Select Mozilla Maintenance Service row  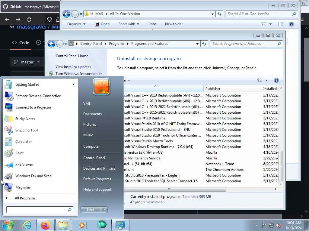(x=201, y=158)
